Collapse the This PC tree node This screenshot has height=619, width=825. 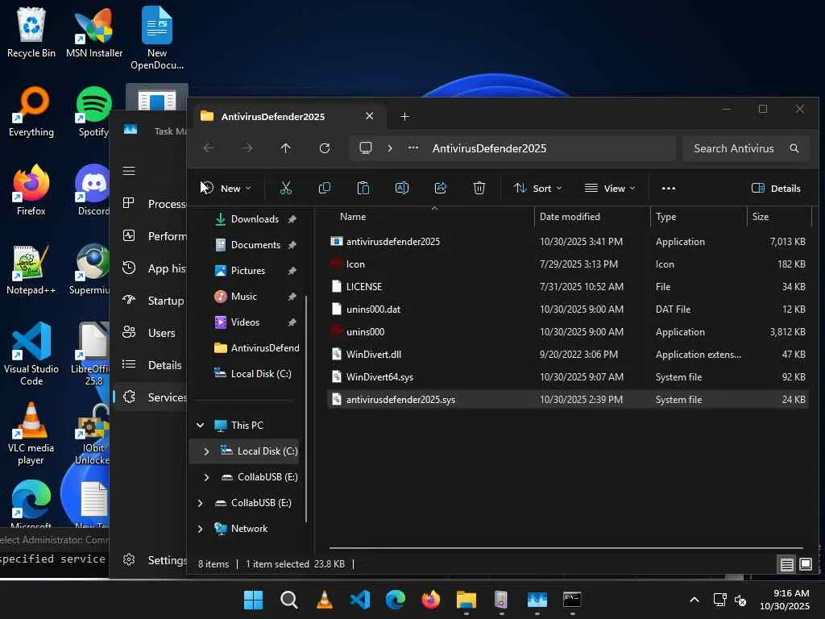tap(200, 426)
